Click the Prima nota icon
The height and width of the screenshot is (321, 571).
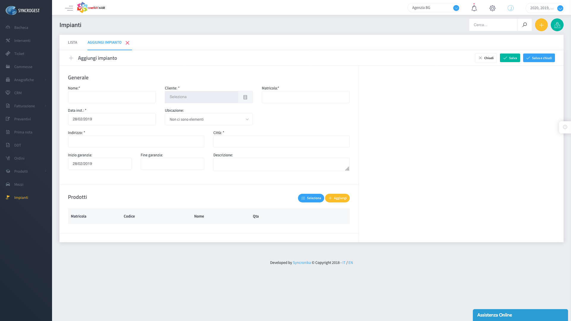[x=8, y=132]
